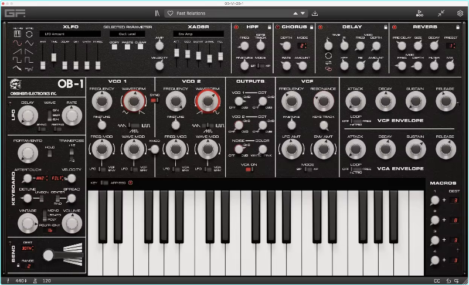Select the ramp-down saw waveform in XLFO
This screenshot has width=469, height=285.
29,52
